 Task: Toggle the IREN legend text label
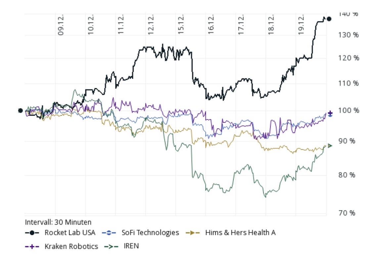[x=131, y=246]
